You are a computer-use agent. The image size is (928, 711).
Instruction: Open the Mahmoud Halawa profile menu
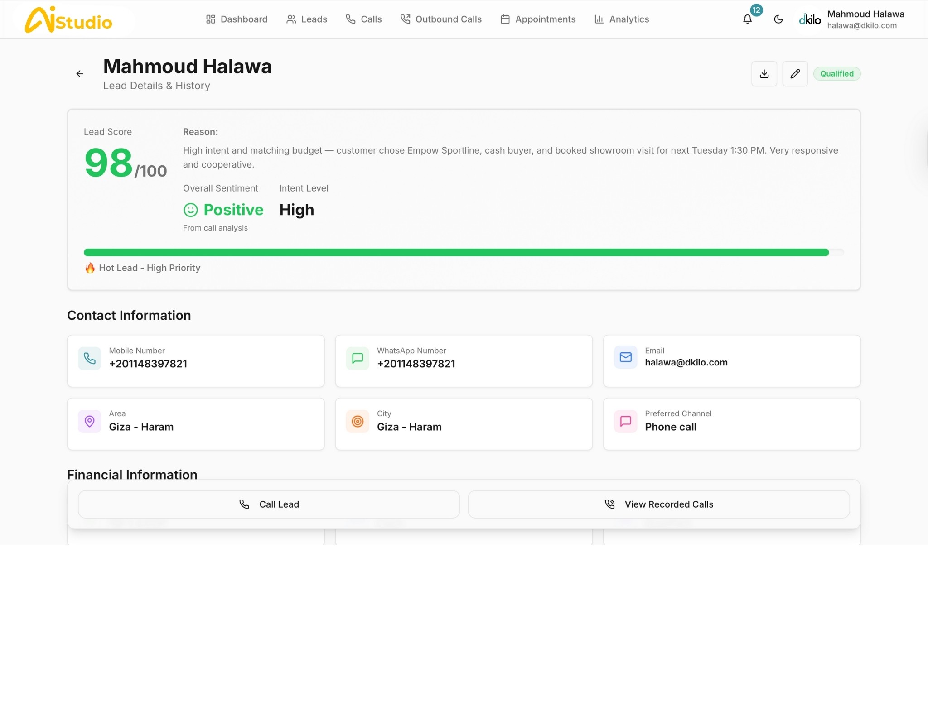[852, 19]
